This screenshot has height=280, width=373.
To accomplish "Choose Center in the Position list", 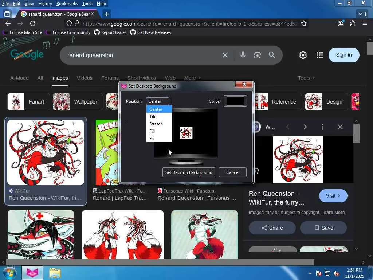I will [159, 109].
